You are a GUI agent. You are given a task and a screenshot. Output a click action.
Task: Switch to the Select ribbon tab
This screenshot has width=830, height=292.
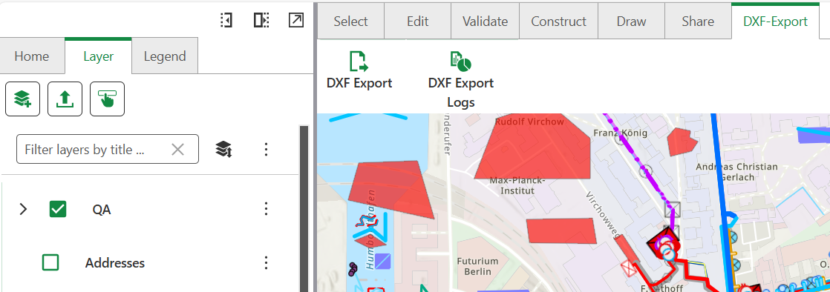(350, 21)
